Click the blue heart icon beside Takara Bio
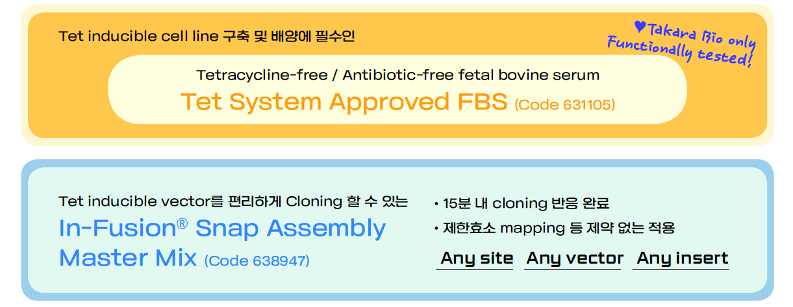 pos(640,27)
